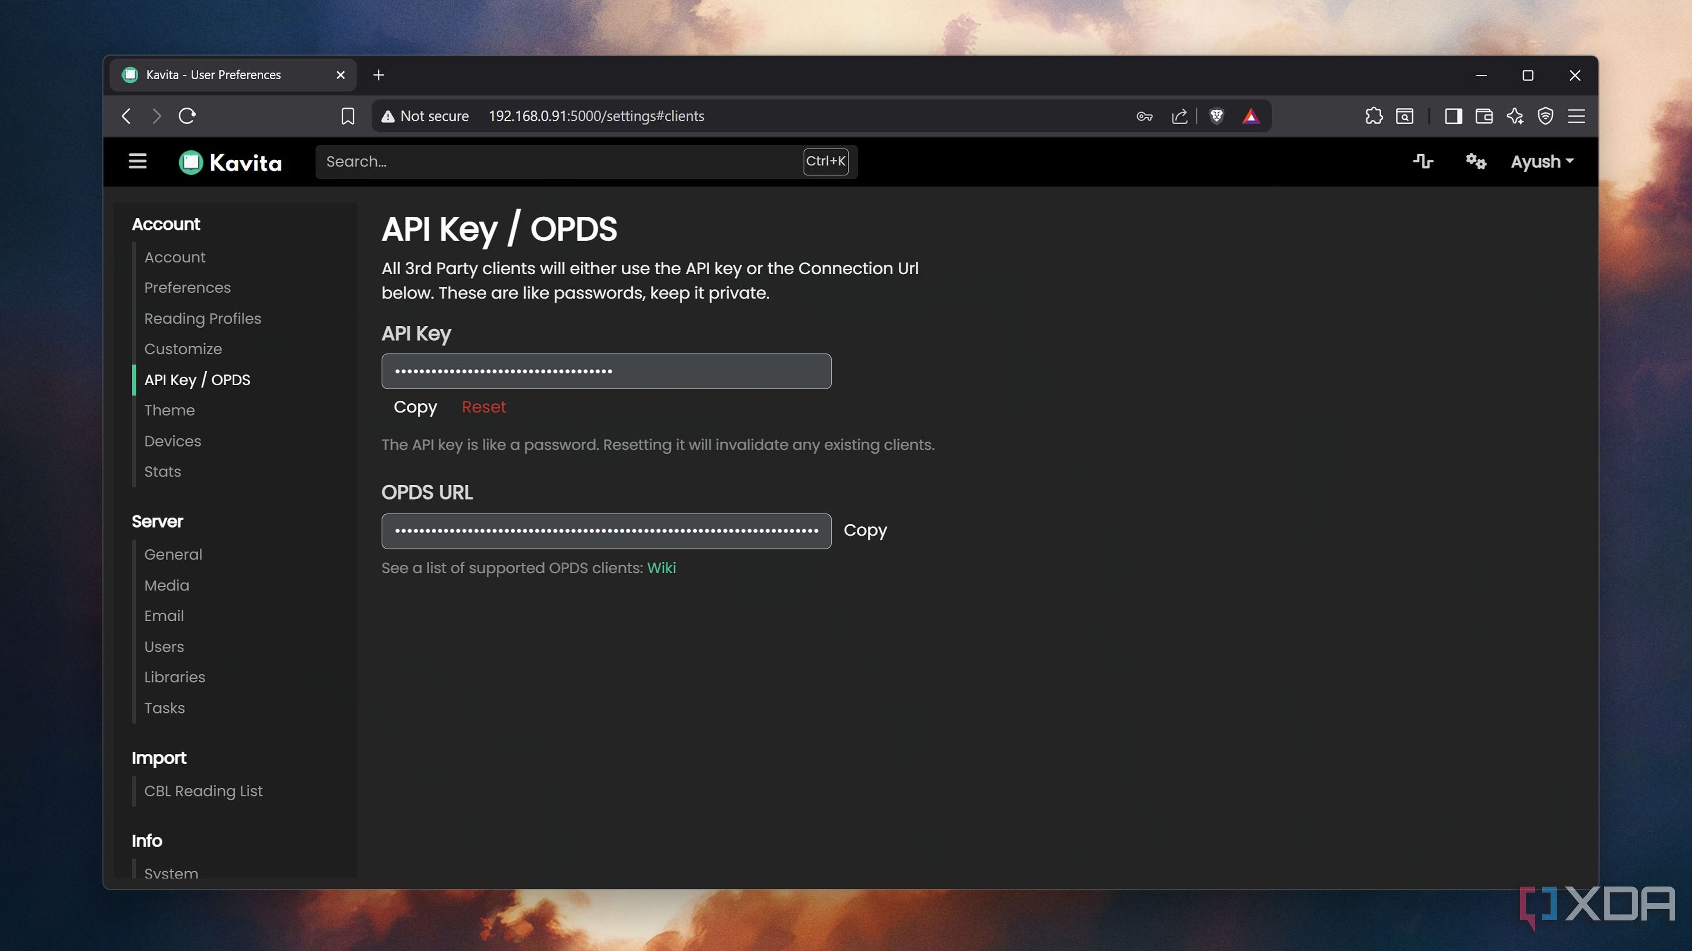Go back with the browser back arrow

127,116
